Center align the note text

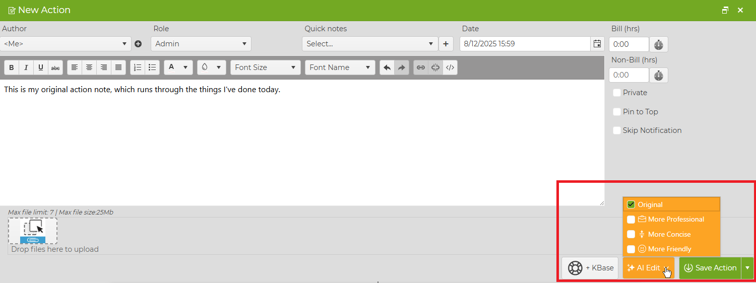(x=89, y=67)
